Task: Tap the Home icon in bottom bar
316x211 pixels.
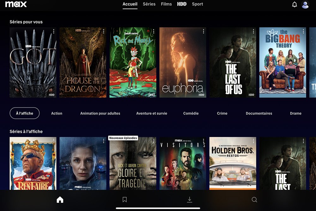Action: [x=60, y=200]
